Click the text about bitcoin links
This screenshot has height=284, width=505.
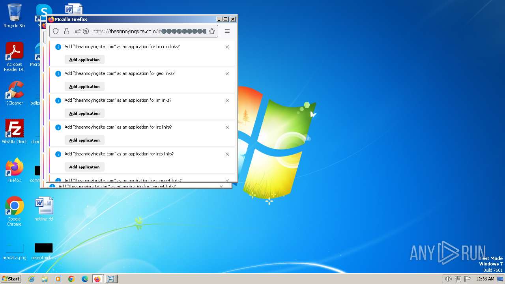coord(122,47)
